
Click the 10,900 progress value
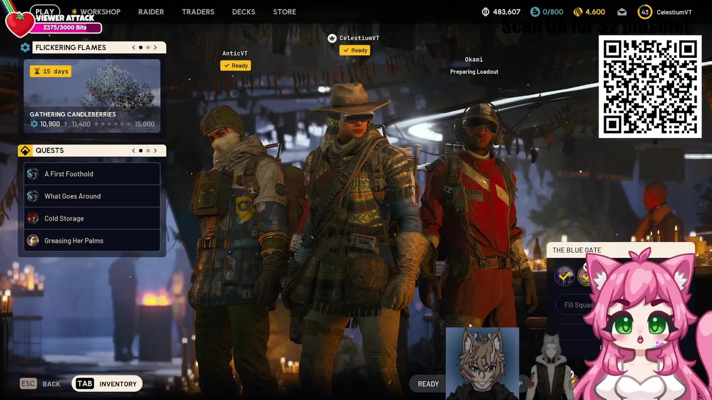50,124
